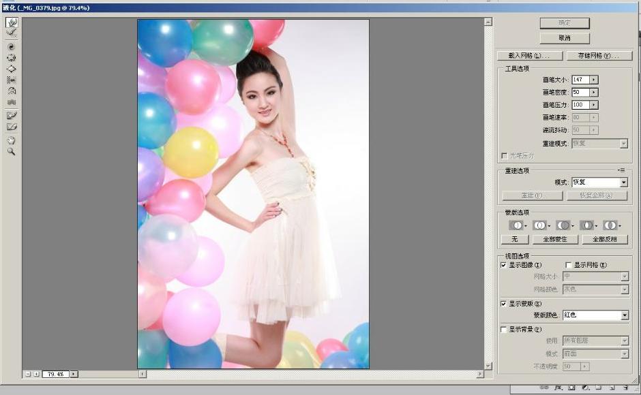The image size is (641, 395).
Task: Expand the 画笔大小 slider arrow
Action: [593, 80]
